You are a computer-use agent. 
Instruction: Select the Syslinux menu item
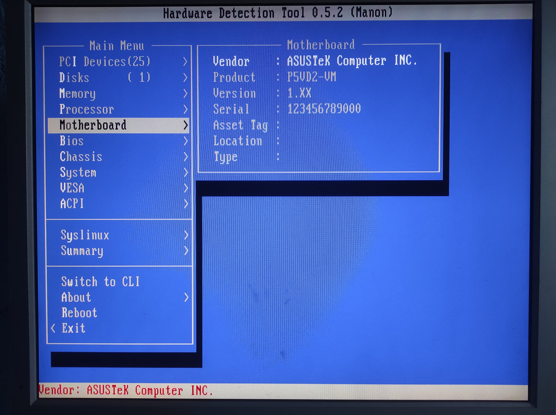85,235
